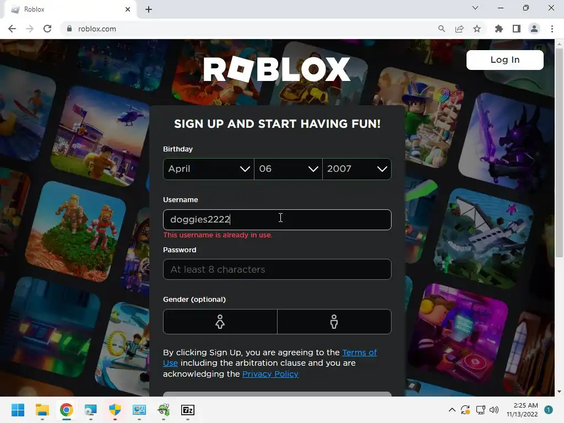Viewport: 564px width, 423px height.
Task: Select the male gender option
Action: pos(334,322)
